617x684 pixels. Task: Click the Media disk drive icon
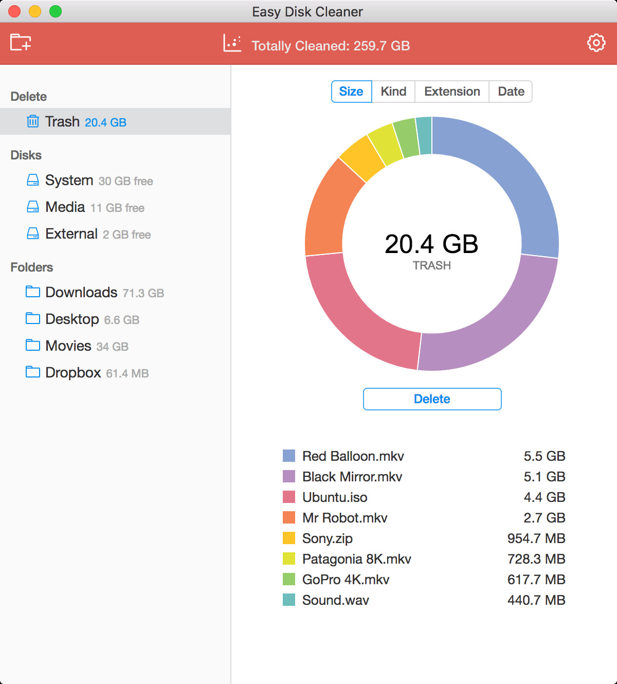33,207
